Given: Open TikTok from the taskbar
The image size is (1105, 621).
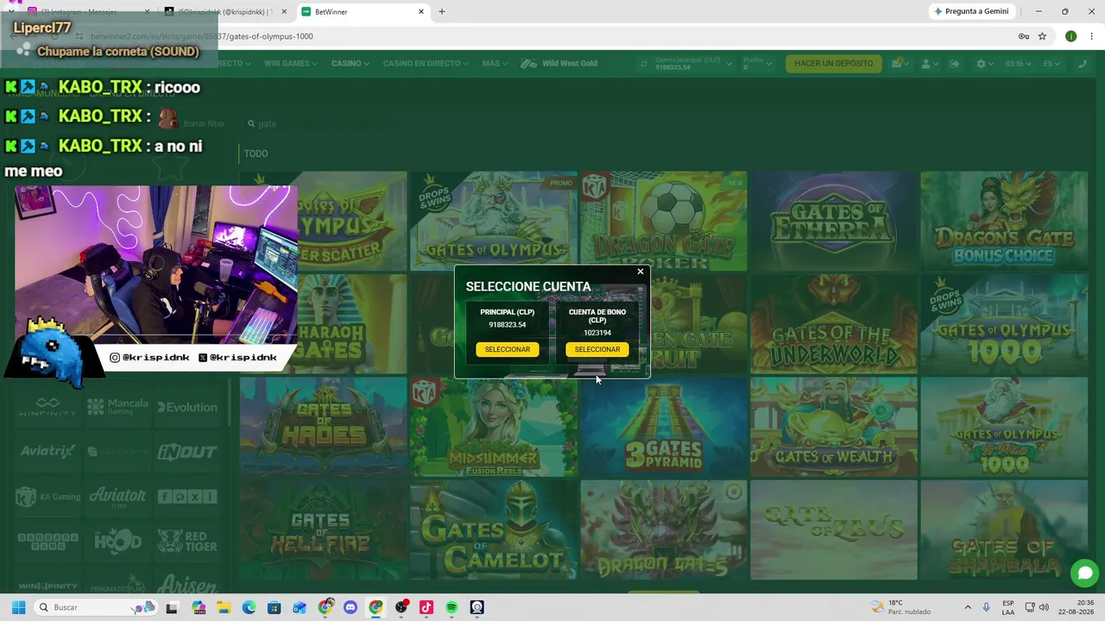Looking at the screenshot, I should [426, 607].
